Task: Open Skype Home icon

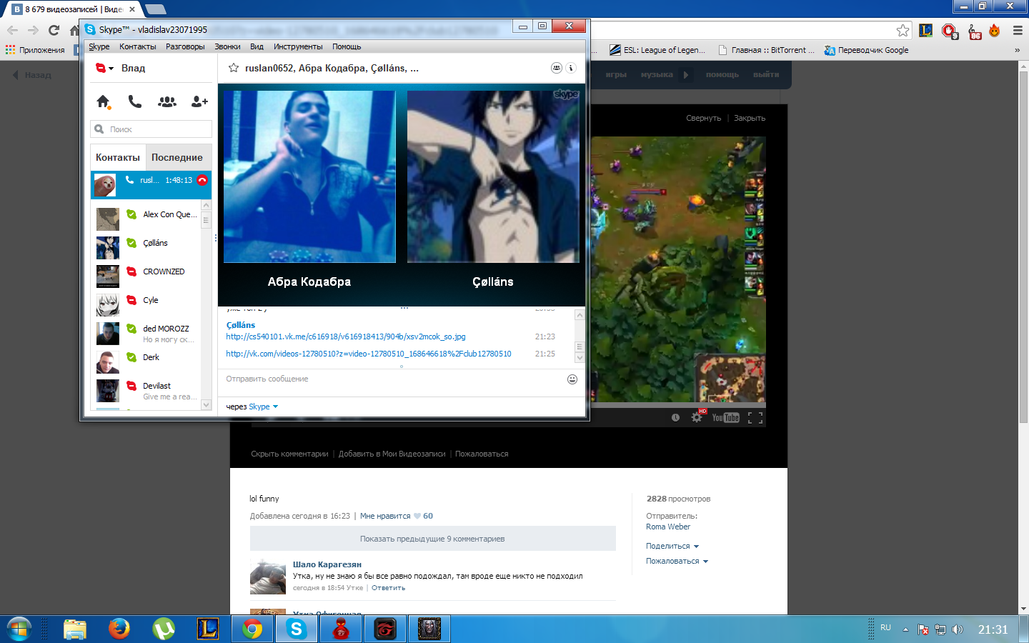Action: click(x=103, y=101)
